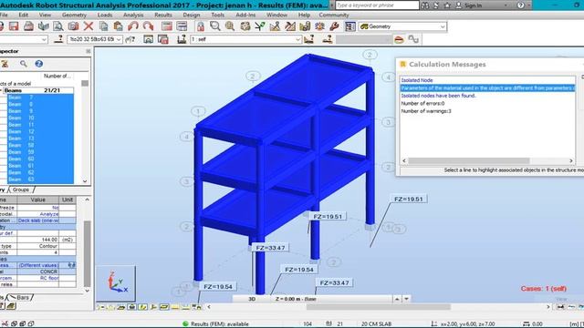Image resolution: width=584 pixels, height=328 pixels.
Task: Open the Results menu
Action: click(163, 15)
